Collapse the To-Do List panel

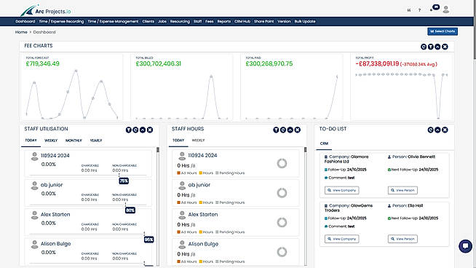pos(437,130)
